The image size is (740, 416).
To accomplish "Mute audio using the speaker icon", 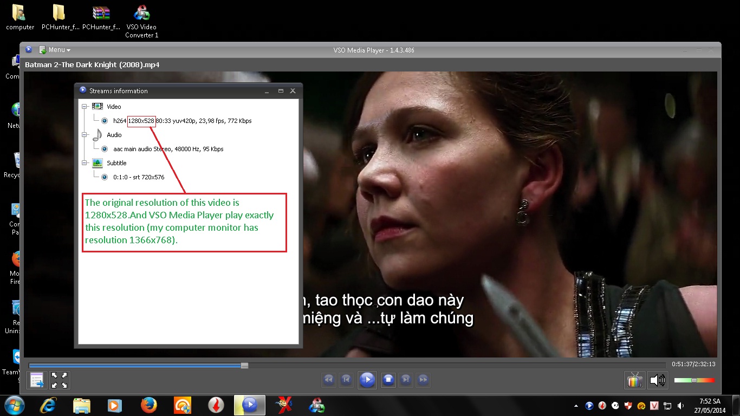I will (658, 380).
